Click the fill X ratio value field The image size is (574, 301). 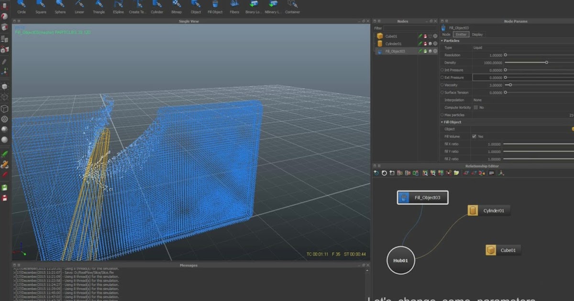(488, 144)
